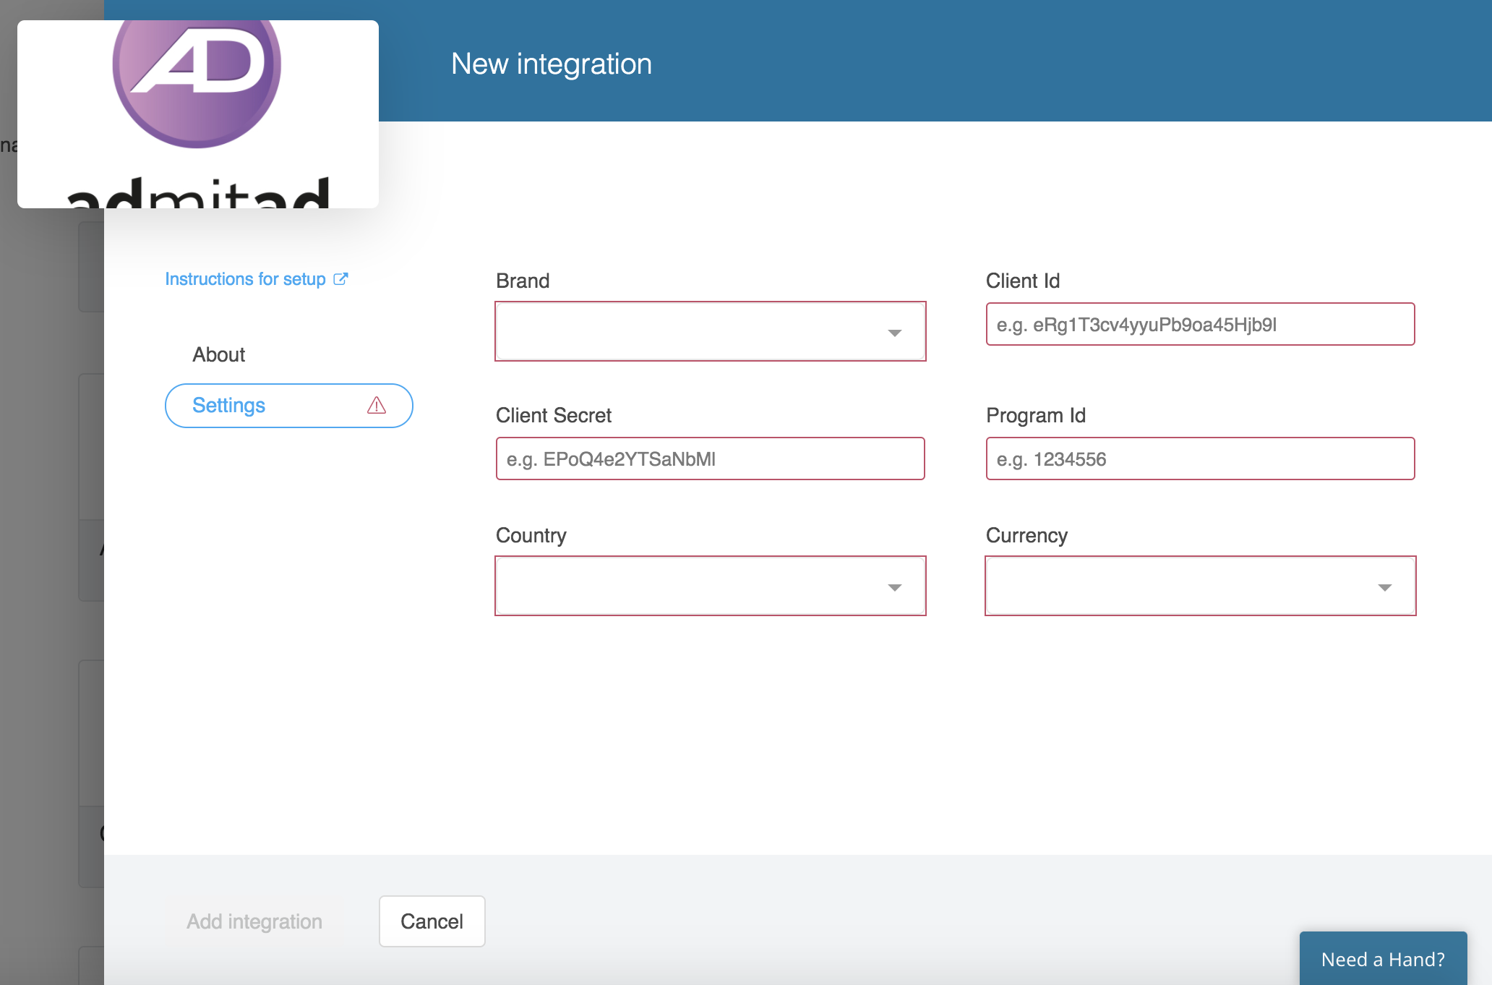Focus the Program Id text box

1200,459
